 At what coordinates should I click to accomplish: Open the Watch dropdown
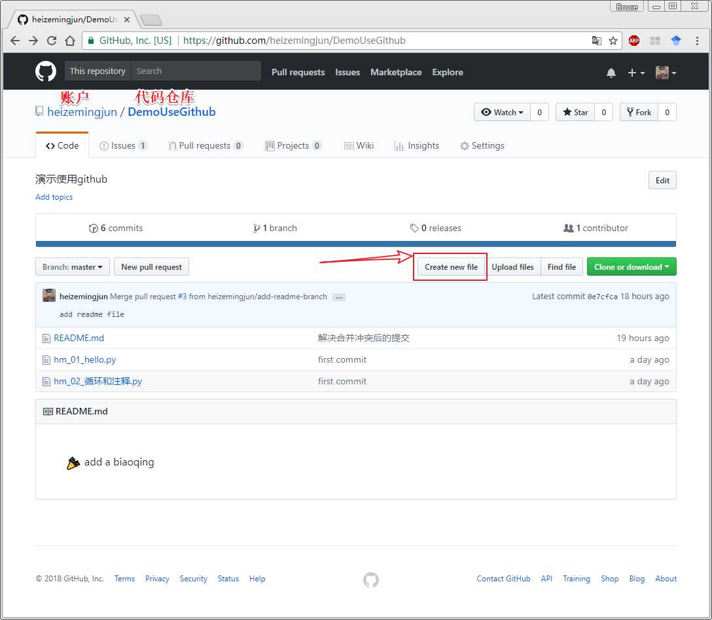[x=502, y=112]
